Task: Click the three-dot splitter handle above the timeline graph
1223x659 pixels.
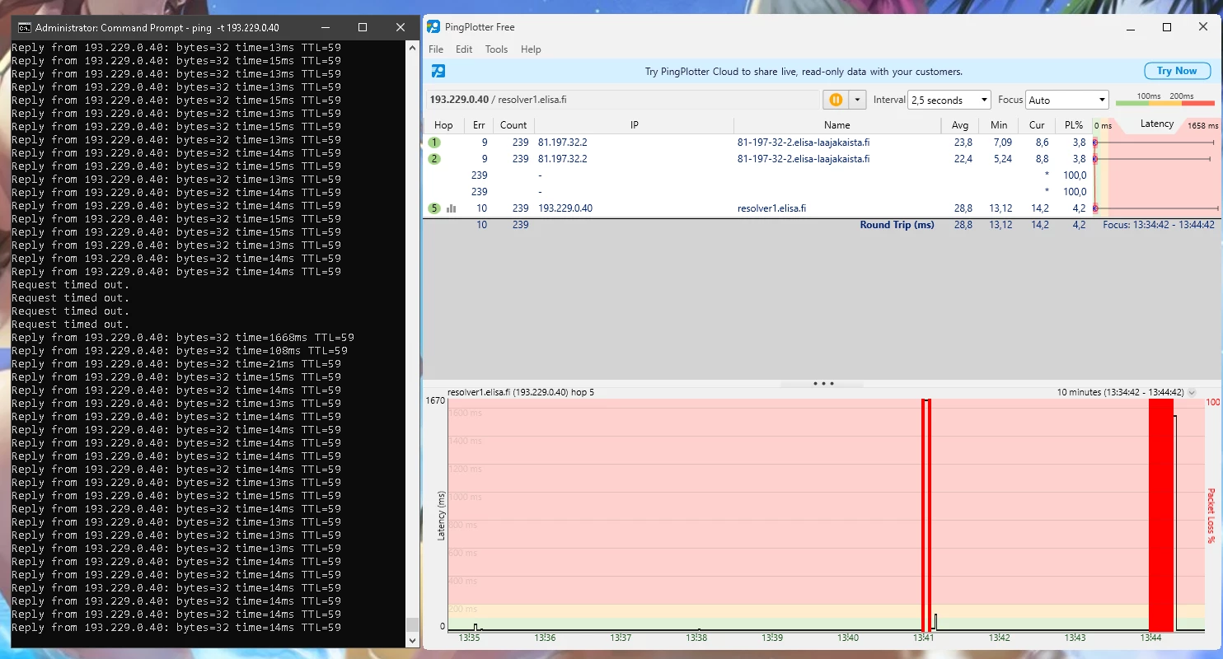Action: 823,383
